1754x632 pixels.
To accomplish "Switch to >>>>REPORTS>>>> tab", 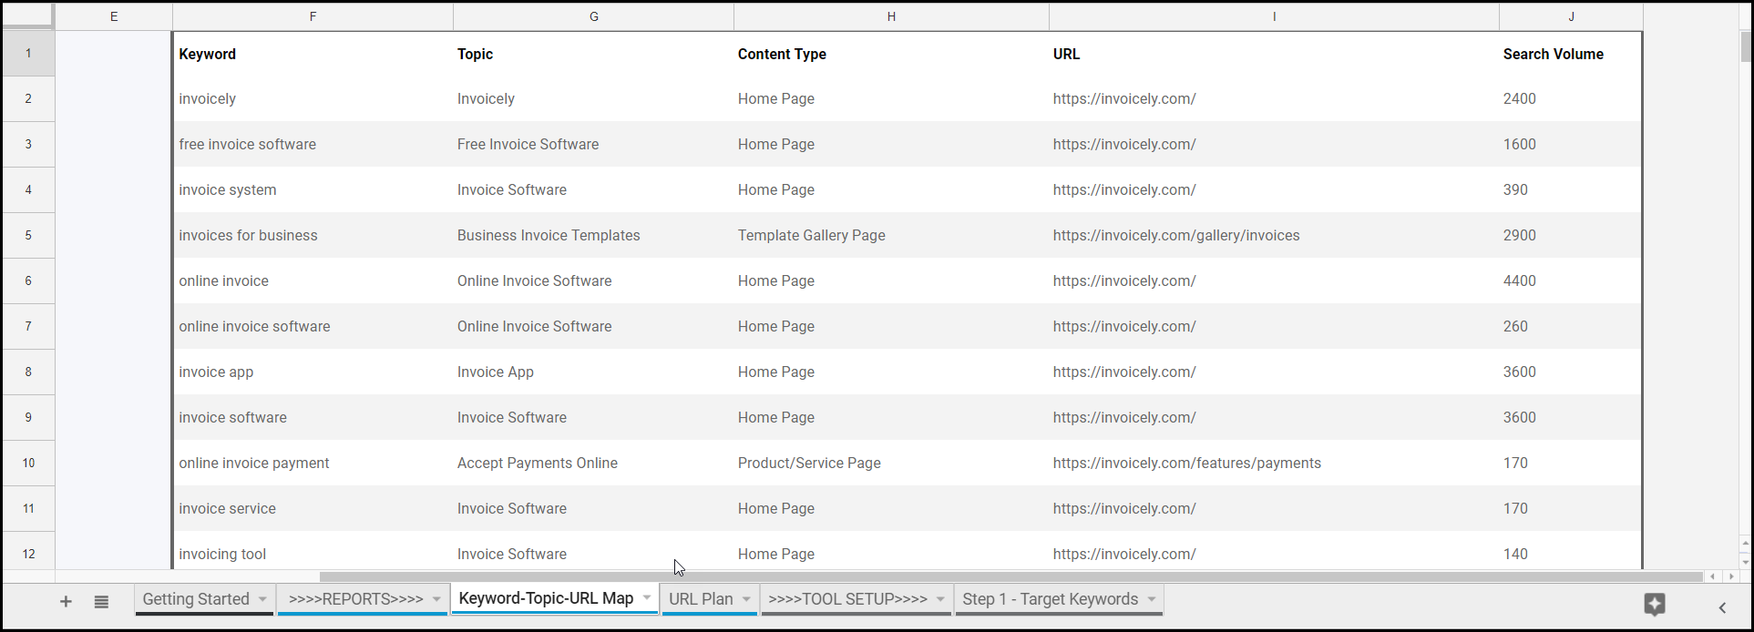I will tap(355, 599).
